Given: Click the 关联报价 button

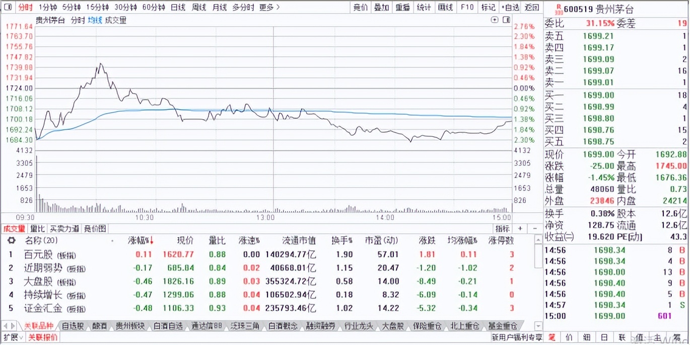Looking at the screenshot, I should [42, 337].
